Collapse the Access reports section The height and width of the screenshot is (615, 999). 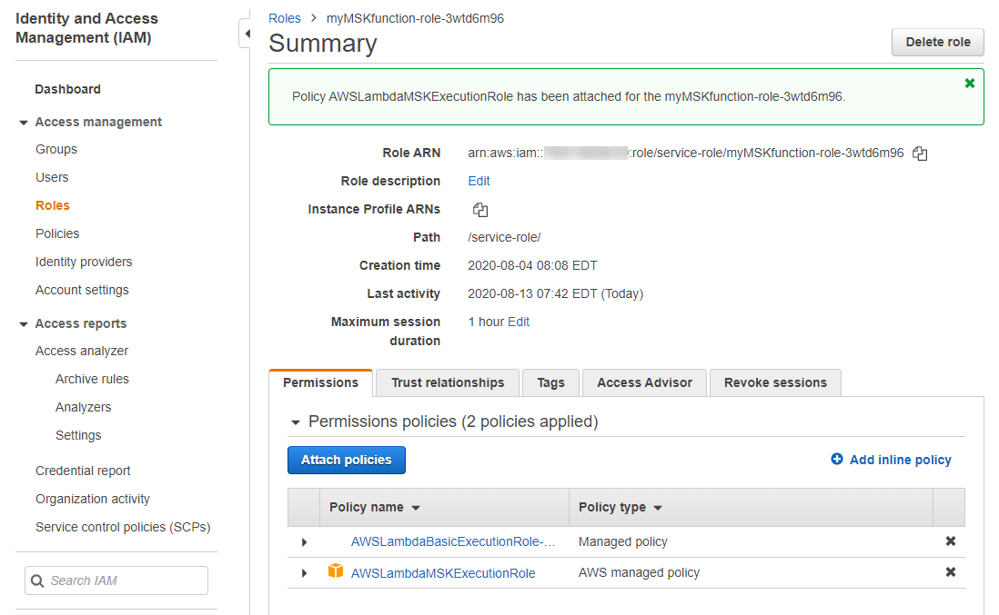coord(24,324)
